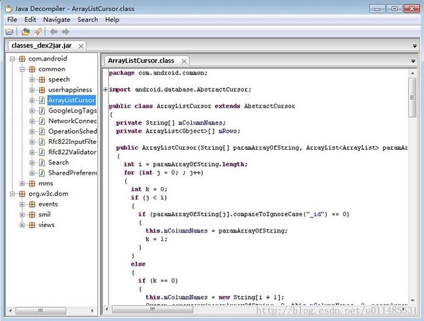
Task: Click the common package icon
Action: [x=32, y=69]
